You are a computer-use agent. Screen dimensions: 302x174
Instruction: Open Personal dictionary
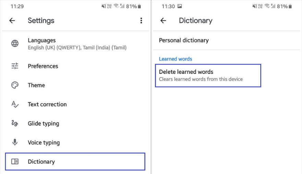(x=227, y=40)
